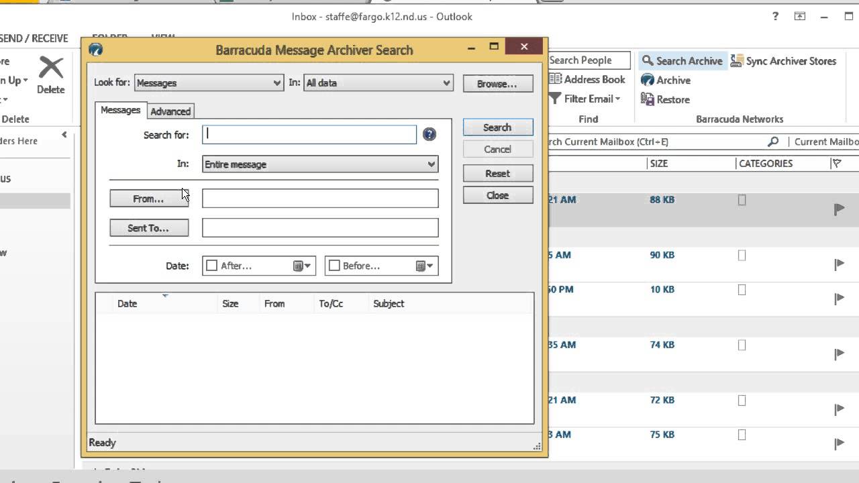The width and height of the screenshot is (859, 483).
Task: Click Sync Archiver Stores icon
Action: pyautogui.click(x=736, y=61)
